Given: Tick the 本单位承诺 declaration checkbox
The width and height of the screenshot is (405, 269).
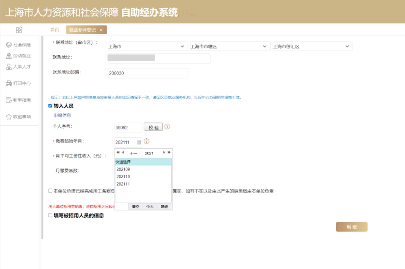Looking at the screenshot, I should pyautogui.click(x=50, y=190).
